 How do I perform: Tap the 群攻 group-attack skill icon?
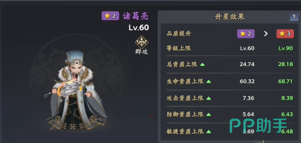[x=142, y=42]
